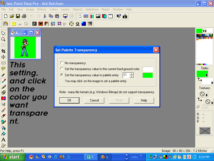Switch to Paint Shop Pro taskbar button
Viewport: 214px width, 161px height.
pos(105,157)
